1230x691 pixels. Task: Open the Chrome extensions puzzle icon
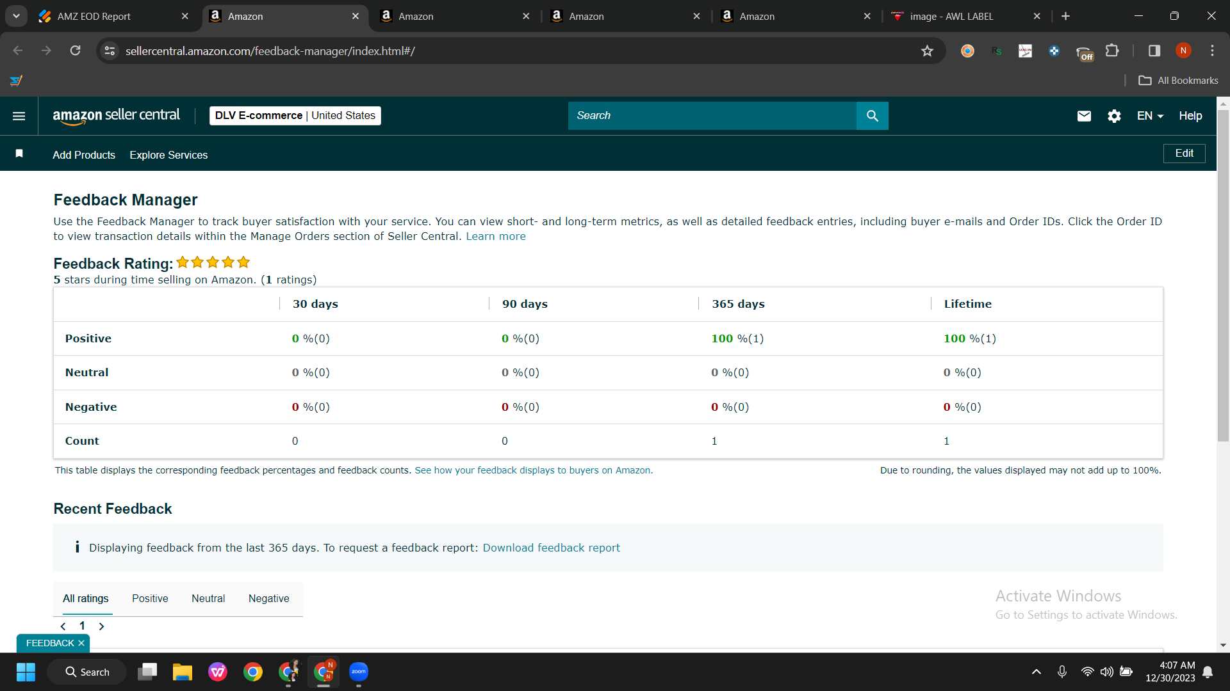(1112, 51)
